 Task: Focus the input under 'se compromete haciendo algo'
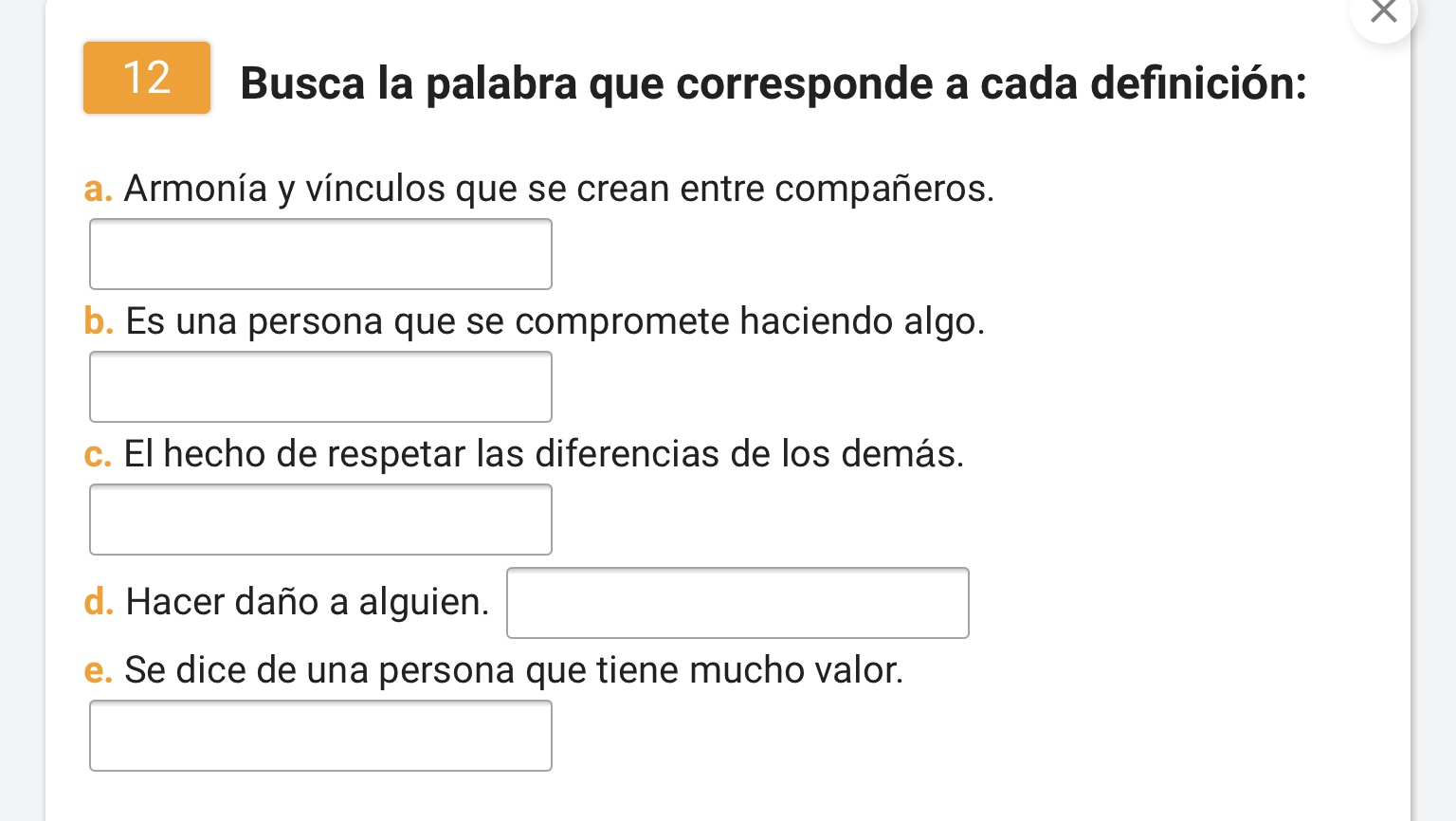(x=320, y=387)
